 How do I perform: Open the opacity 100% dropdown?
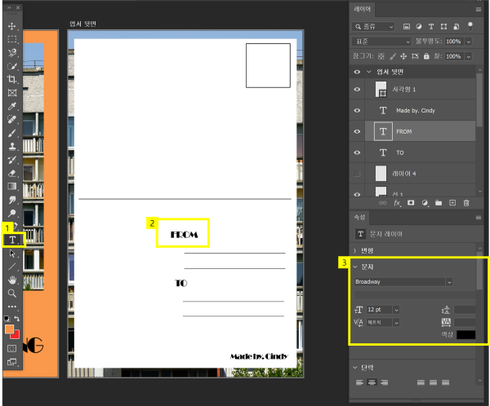(x=469, y=42)
